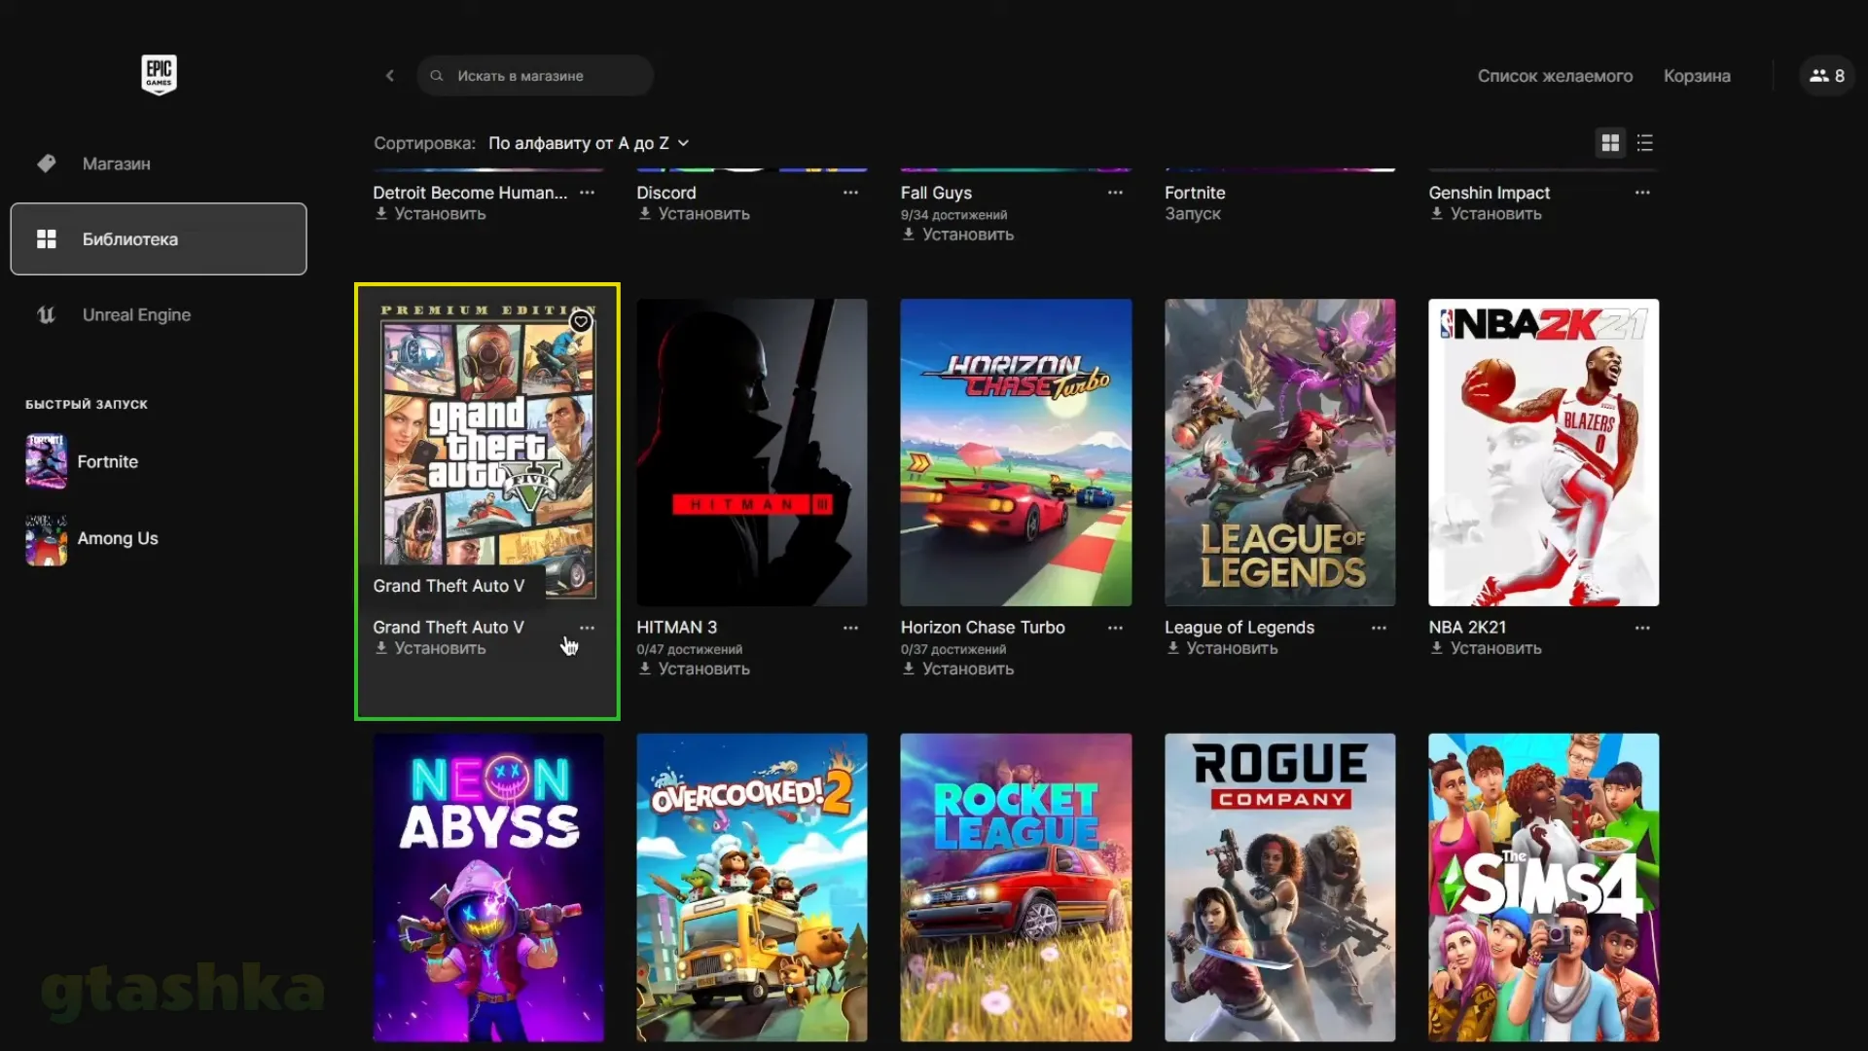
Task: Click the NBA 2K21 title text
Action: 1467,628
